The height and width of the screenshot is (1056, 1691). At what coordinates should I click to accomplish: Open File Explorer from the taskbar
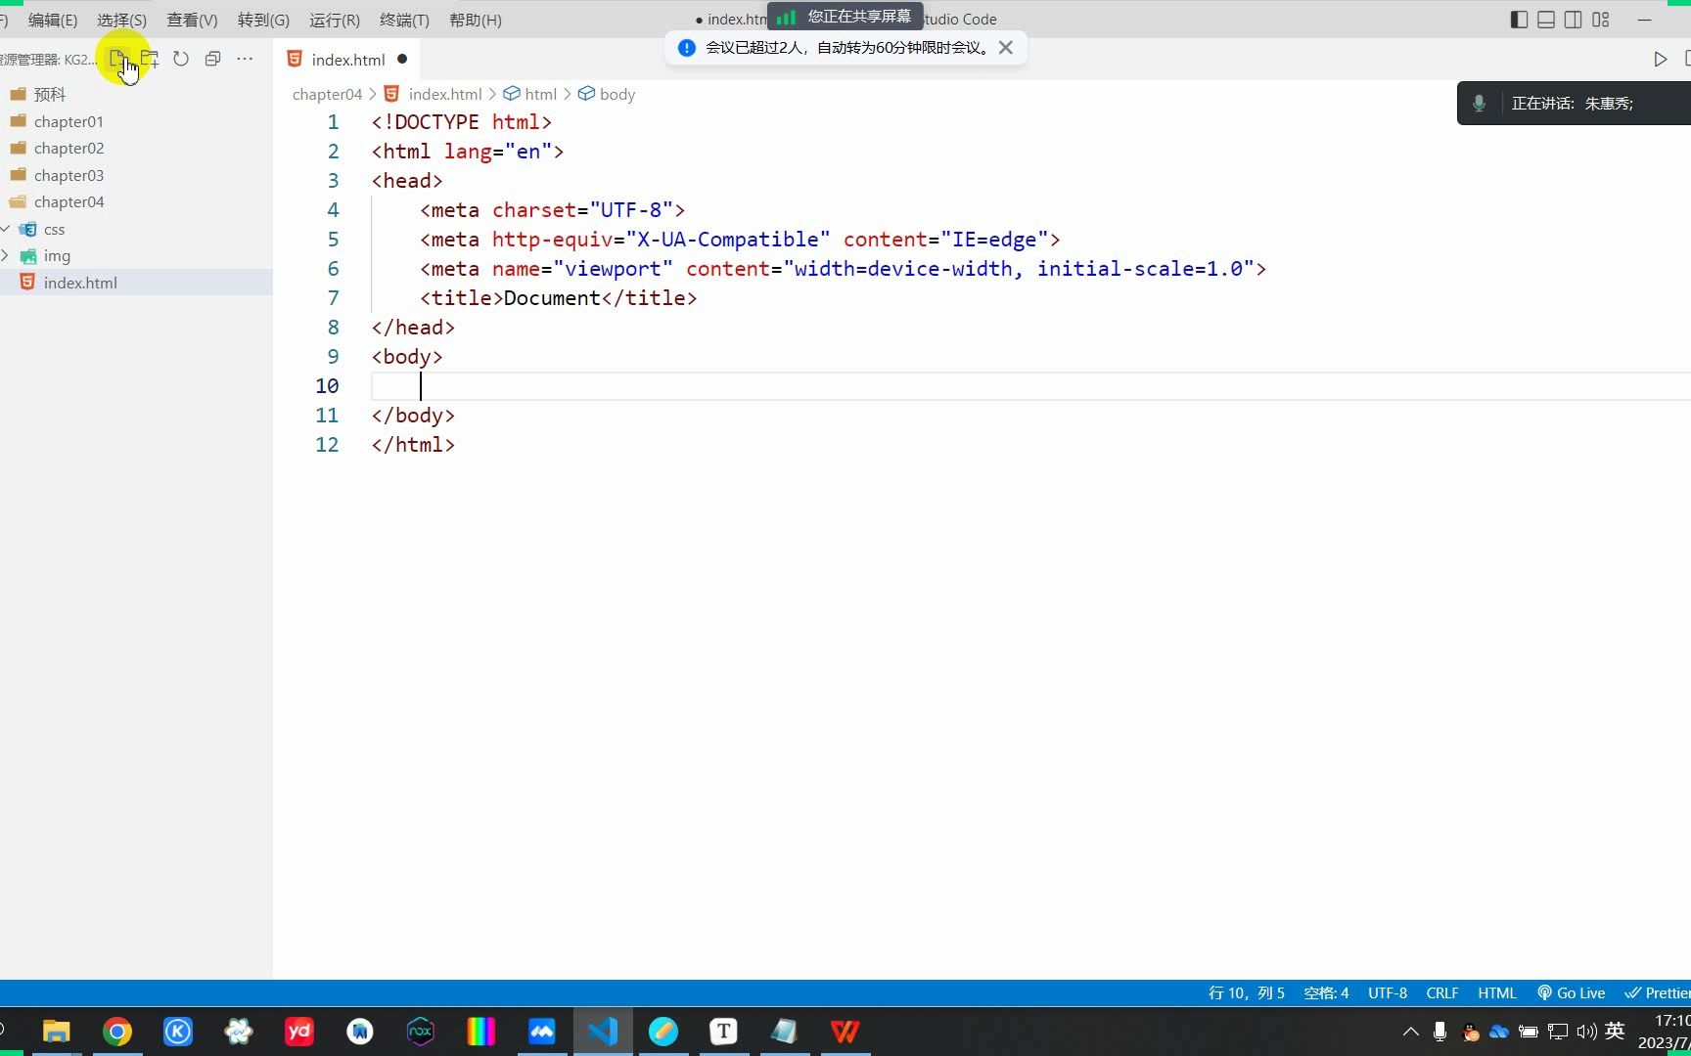click(57, 1031)
